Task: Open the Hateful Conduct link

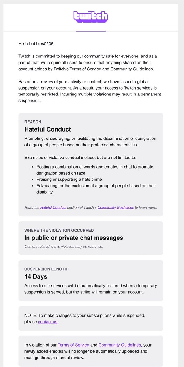Action: [53, 207]
